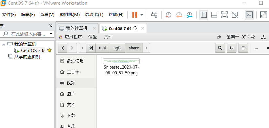
Task: Close the CentOS 7 64 位 tab
Action: coord(143,28)
